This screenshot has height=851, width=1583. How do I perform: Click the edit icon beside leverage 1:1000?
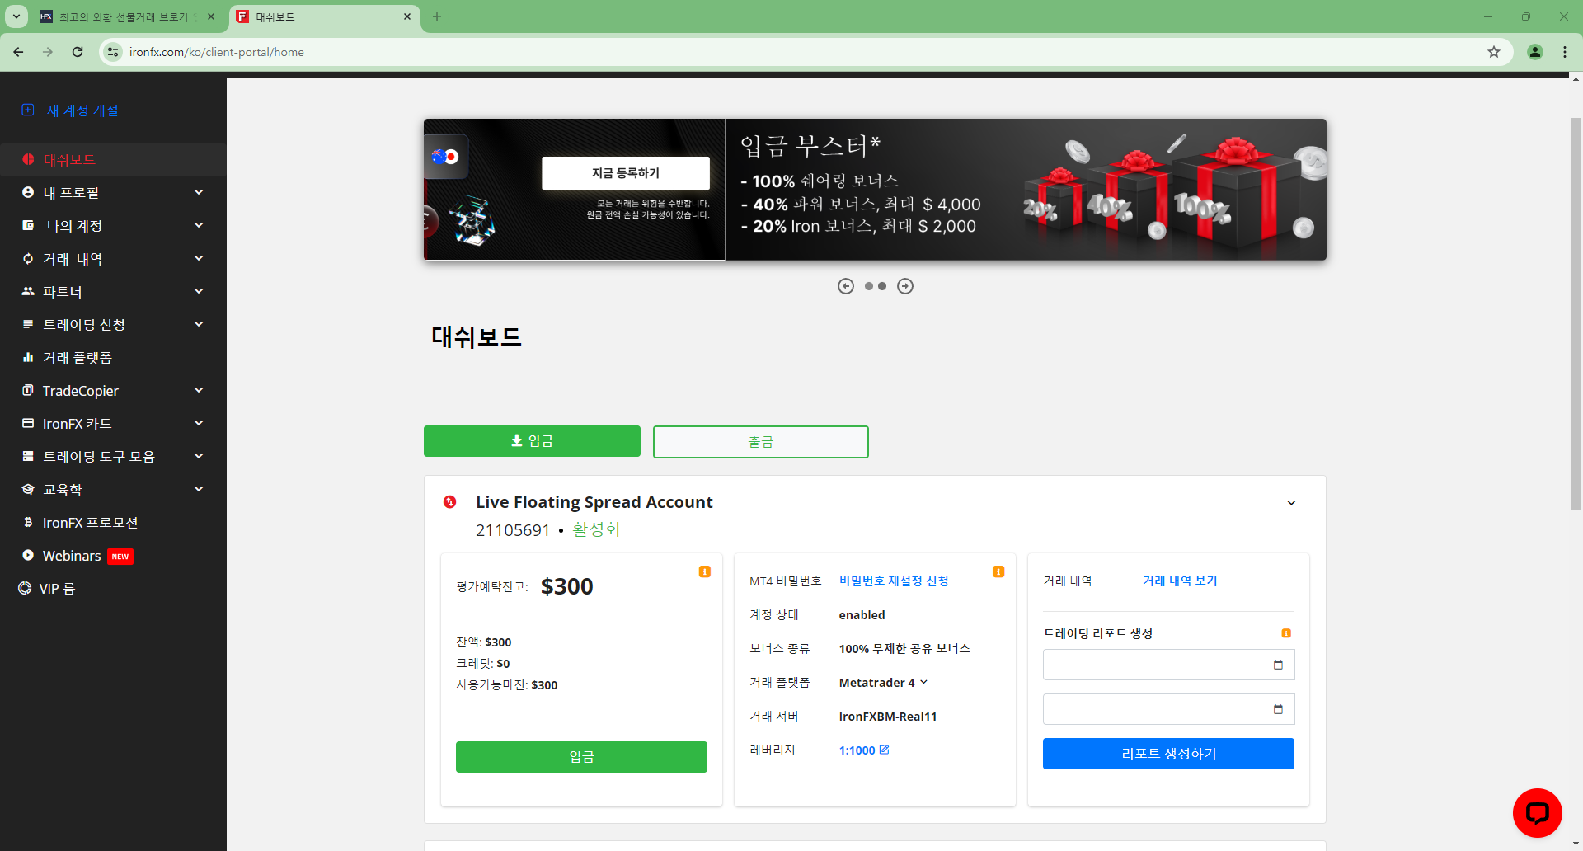(x=885, y=750)
